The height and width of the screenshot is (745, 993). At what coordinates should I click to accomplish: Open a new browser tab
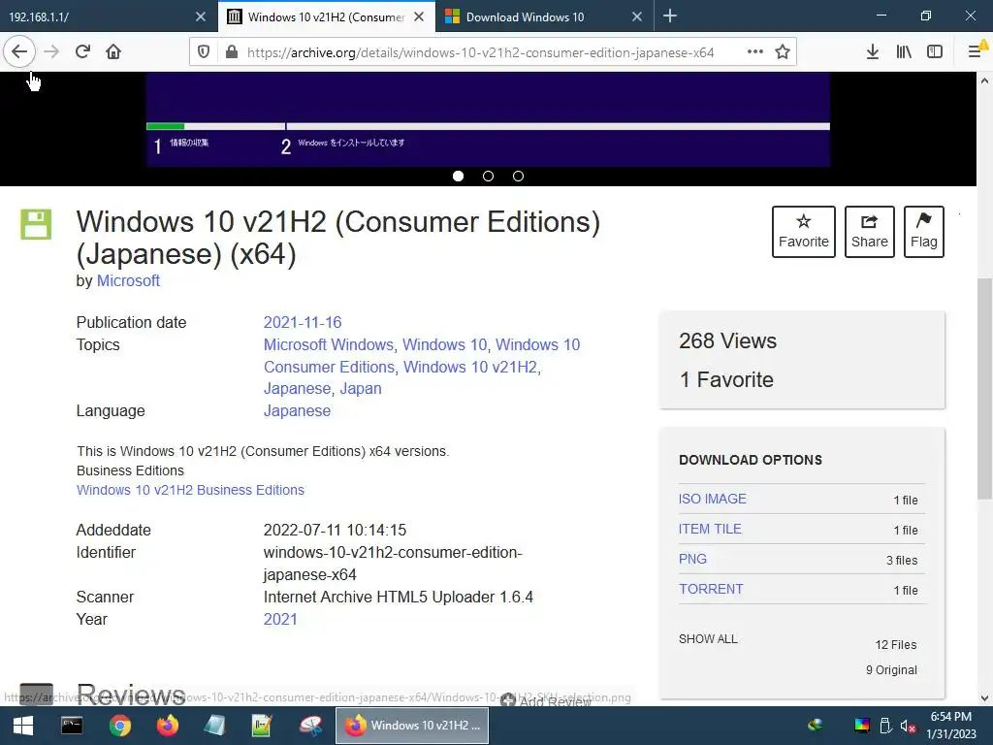click(670, 16)
